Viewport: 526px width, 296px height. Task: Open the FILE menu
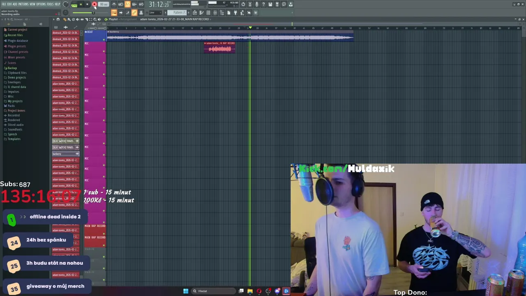point(4,4)
